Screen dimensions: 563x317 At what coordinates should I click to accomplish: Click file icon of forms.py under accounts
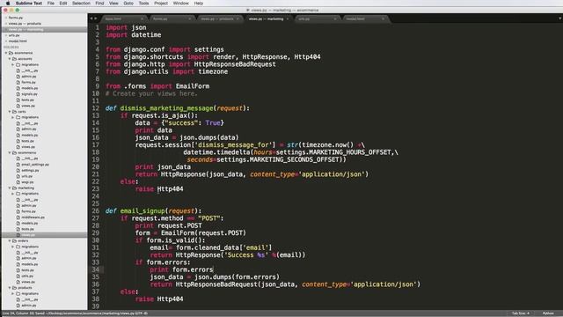tap(18, 82)
